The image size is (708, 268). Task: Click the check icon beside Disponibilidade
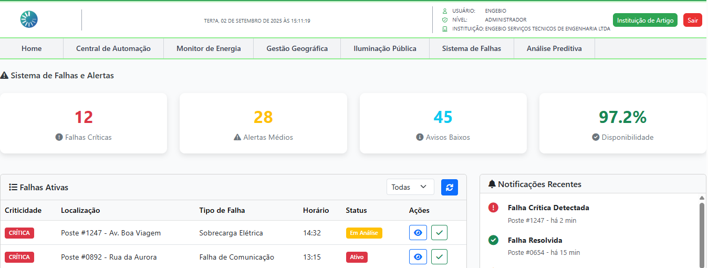pyautogui.click(x=596, y=137)
